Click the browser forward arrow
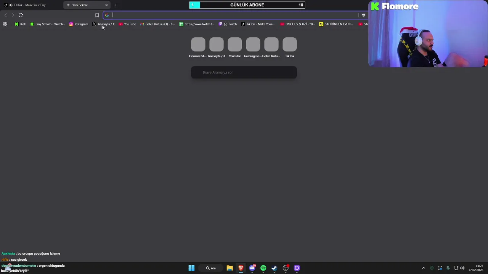The height and width of the screenshot is (274, 488). click(13, 15)
